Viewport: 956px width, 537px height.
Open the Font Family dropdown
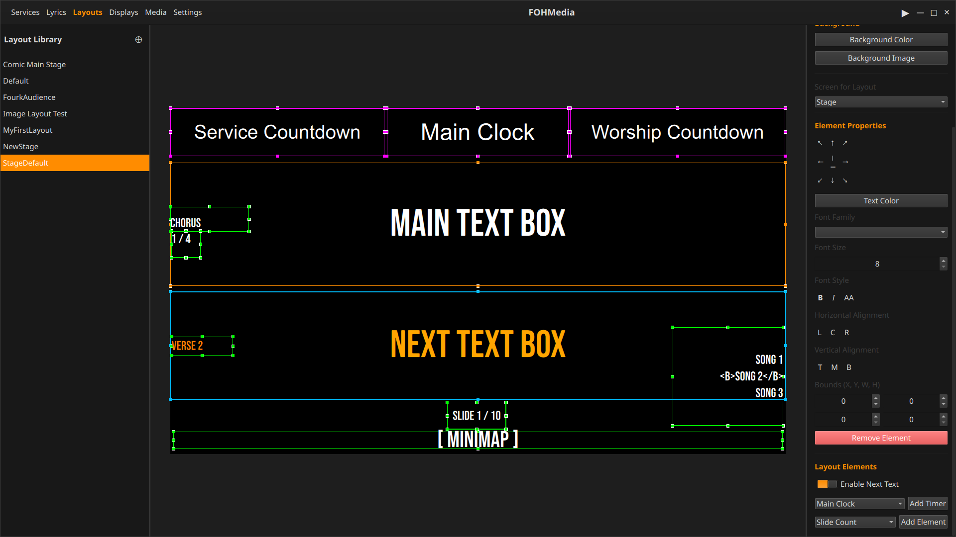pyautogui.click(x=881, y=233)
